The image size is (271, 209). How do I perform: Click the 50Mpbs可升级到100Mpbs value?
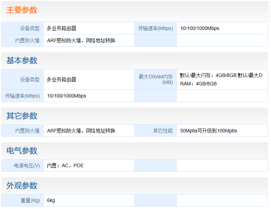[208, 131]
